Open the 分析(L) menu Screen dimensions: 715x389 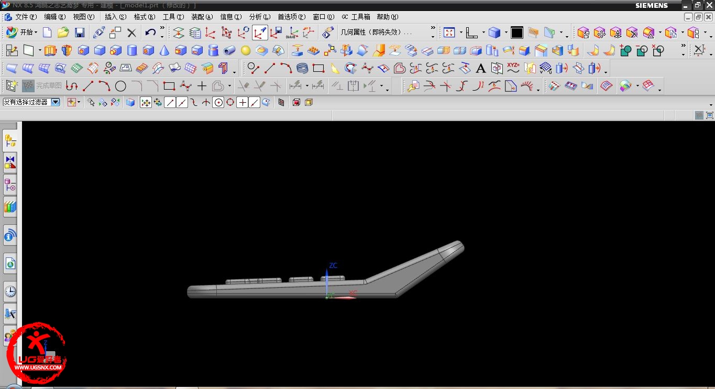click(260, 17)
